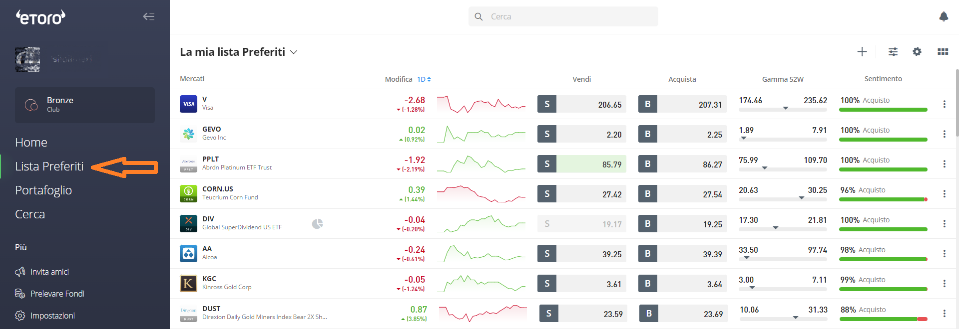Buy PPLT at 86.27
The width and height of the screenshot is (959, 329).
pyautogui.click(x=682, y=164)
